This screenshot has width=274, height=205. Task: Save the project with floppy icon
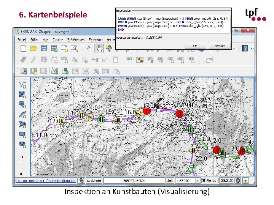tap(44, 48)
